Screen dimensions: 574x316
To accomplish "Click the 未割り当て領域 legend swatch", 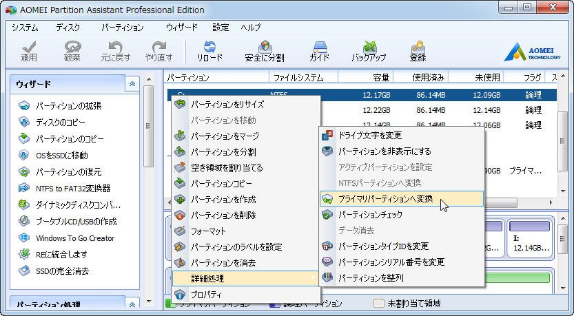I will pyautogui.click(x=378, y=303).
